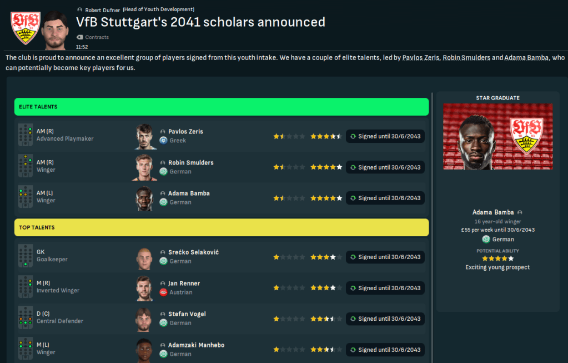Open Pavlos Zeris link in announcement text

pos(421,58)
